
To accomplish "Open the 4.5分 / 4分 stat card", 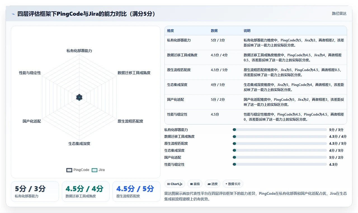I will coord(86,191).
